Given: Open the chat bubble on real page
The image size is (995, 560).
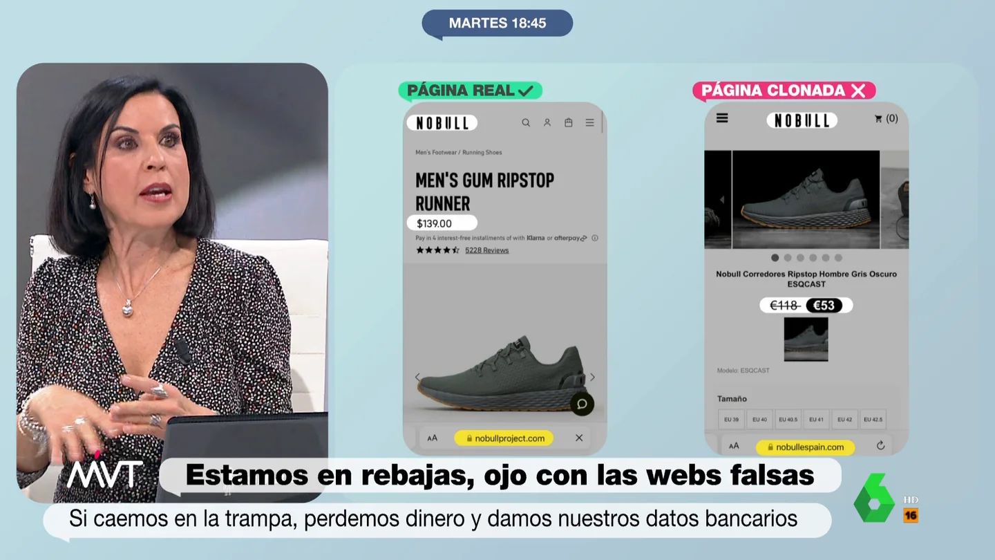Looking at the screenshot, I should (582, 404).
